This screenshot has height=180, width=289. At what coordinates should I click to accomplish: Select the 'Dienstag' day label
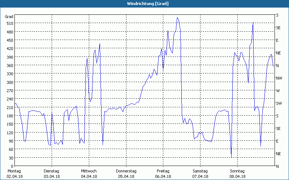[x=51, y=171]
